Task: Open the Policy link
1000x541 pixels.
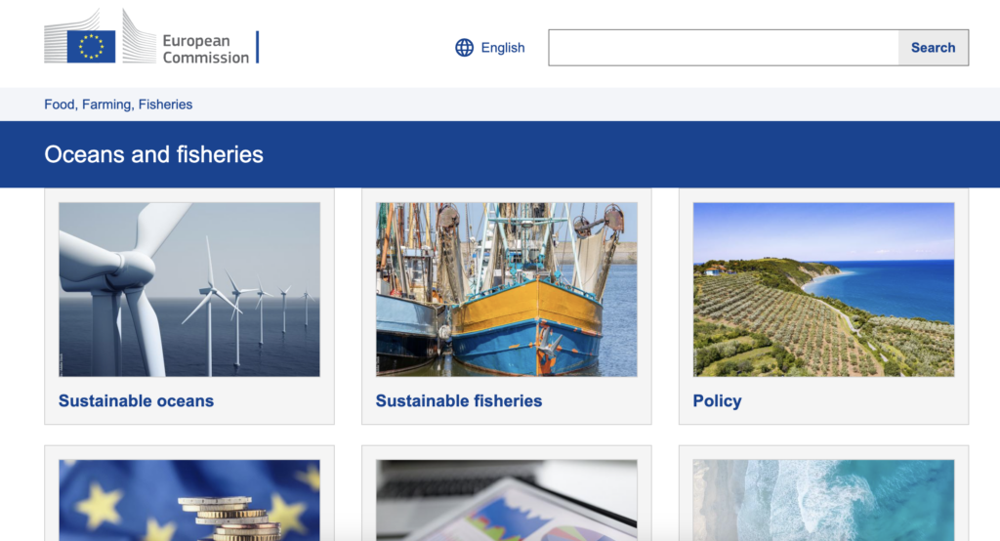Action: click(717, 400)
